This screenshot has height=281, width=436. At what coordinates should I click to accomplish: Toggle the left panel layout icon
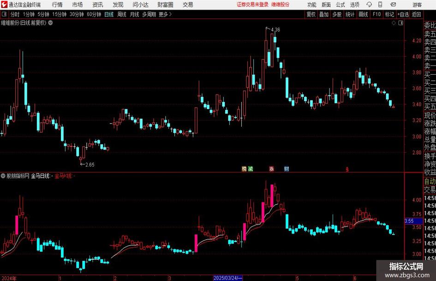(x=4, y=14)
